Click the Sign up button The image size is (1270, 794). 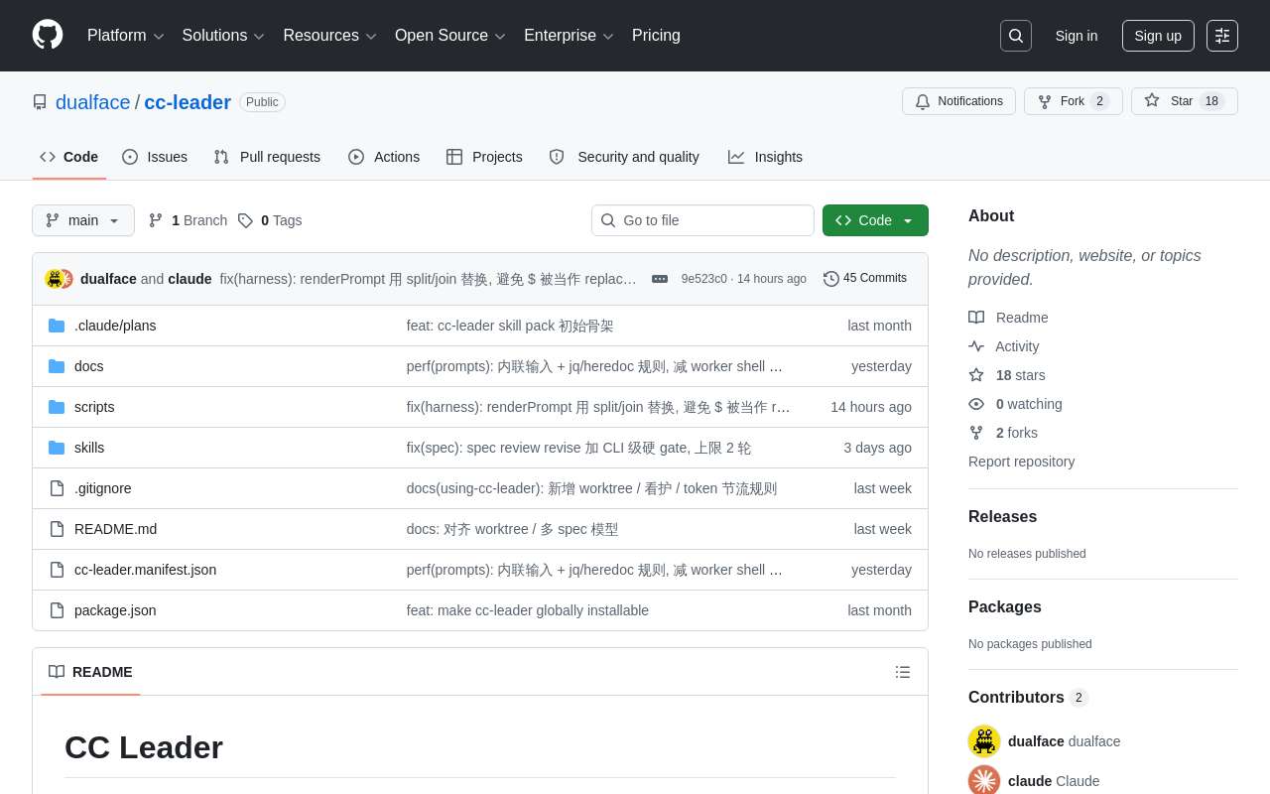point(1158,36)
